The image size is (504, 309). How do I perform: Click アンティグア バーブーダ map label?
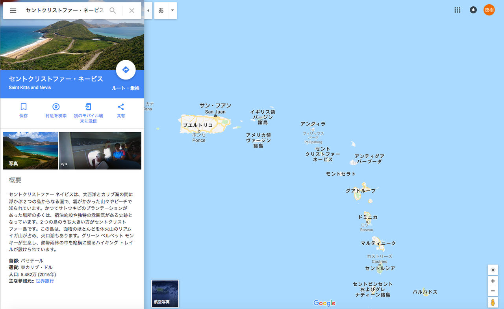point(369,159)
